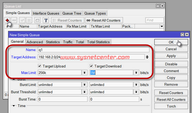Toggle the Target Upload checkbox
The image size is (192, 113).
point(40,66)
